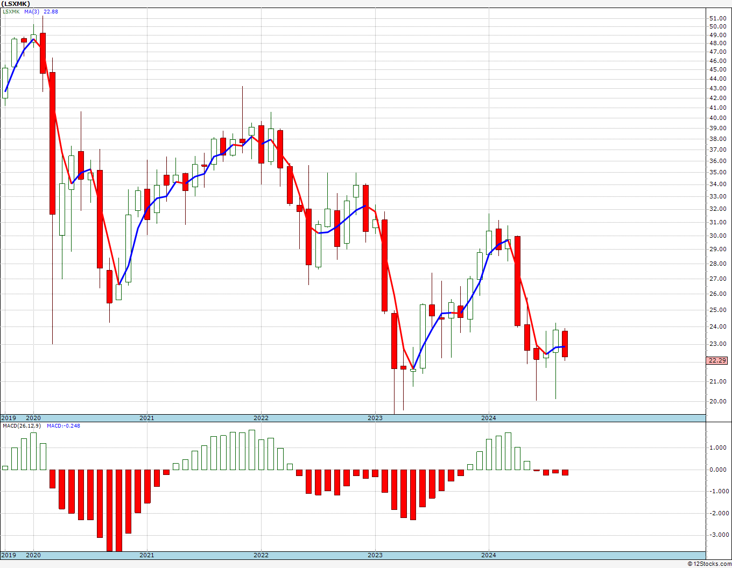732x568 pixels.
Task: Click the 20.00 price axis label
Action: (717, 401)
